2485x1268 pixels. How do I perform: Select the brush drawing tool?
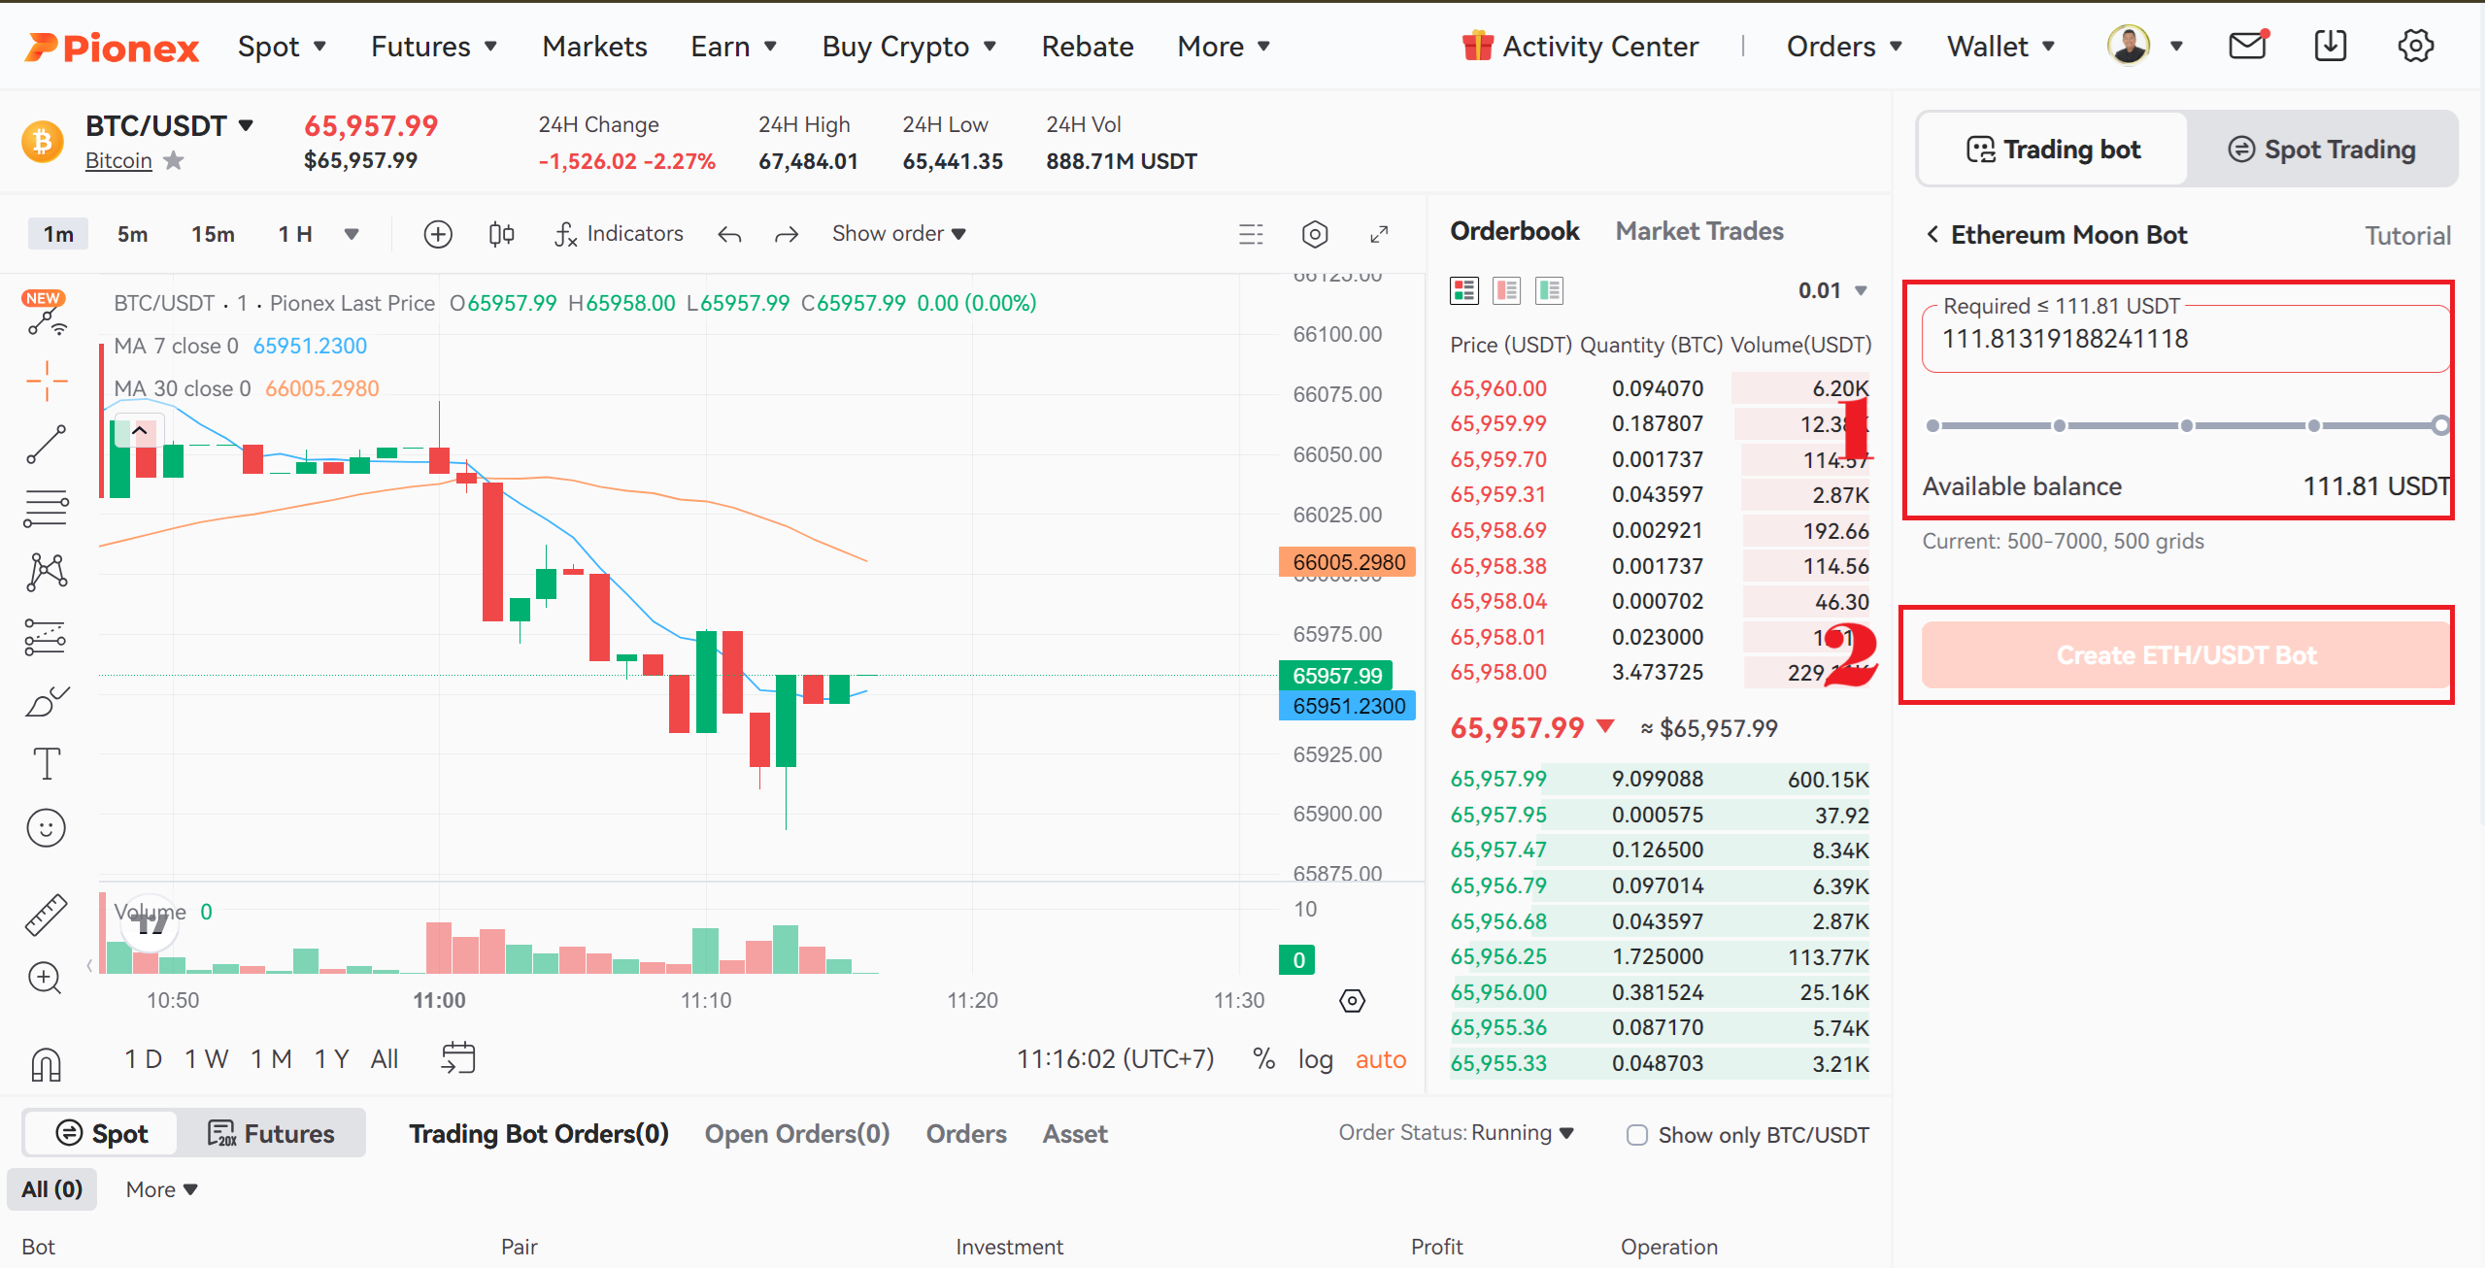pos(47,701)
